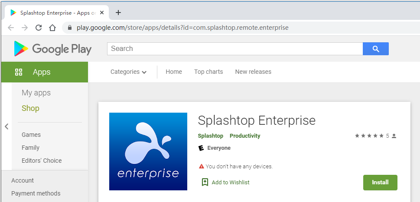The image size is (420, 202).
Task: Select the Splashtop Enterprise browser tab
Action: 57,13
